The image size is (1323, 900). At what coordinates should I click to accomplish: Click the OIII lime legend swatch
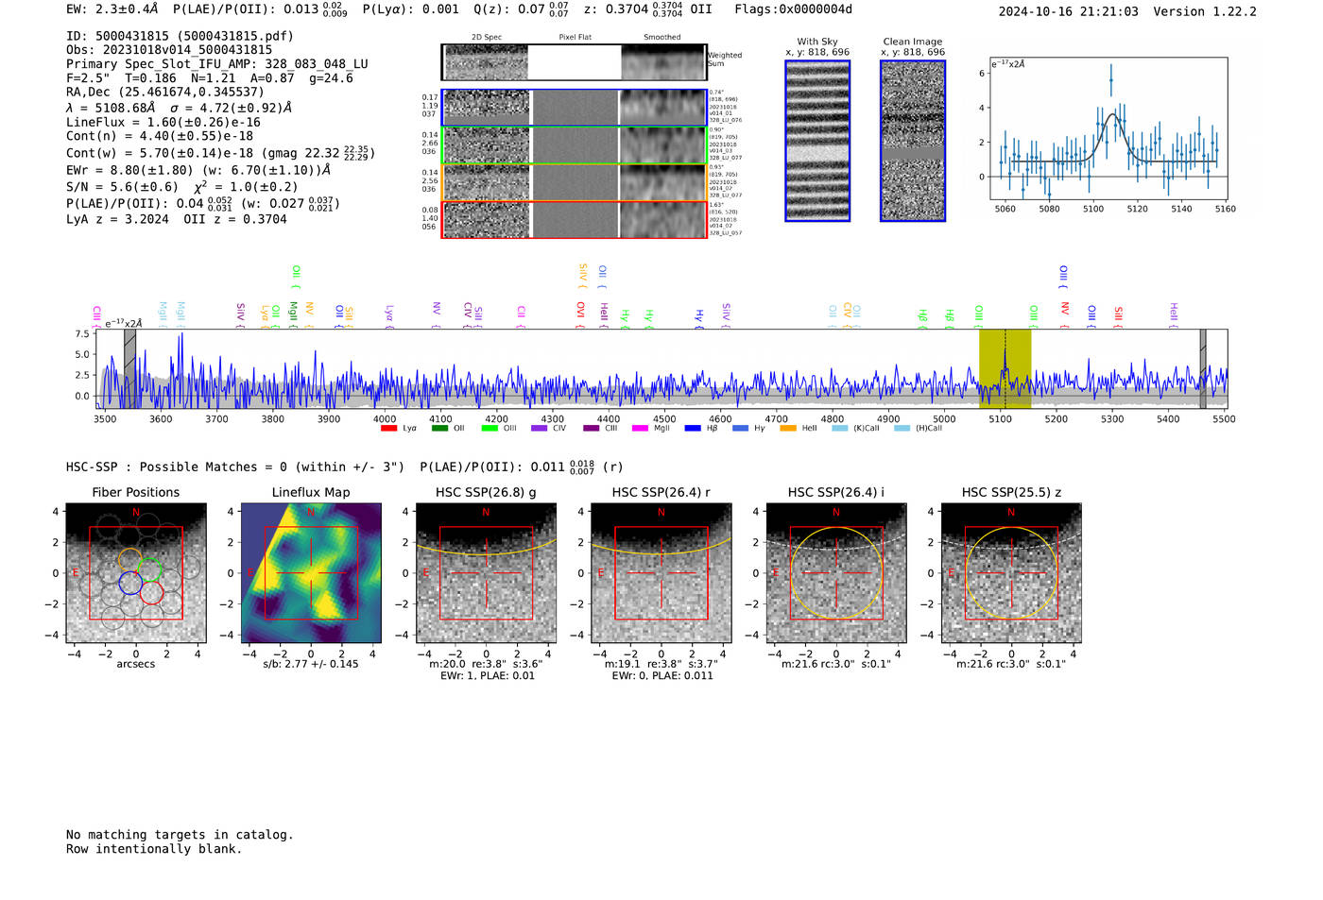click(x=490, y=429)
